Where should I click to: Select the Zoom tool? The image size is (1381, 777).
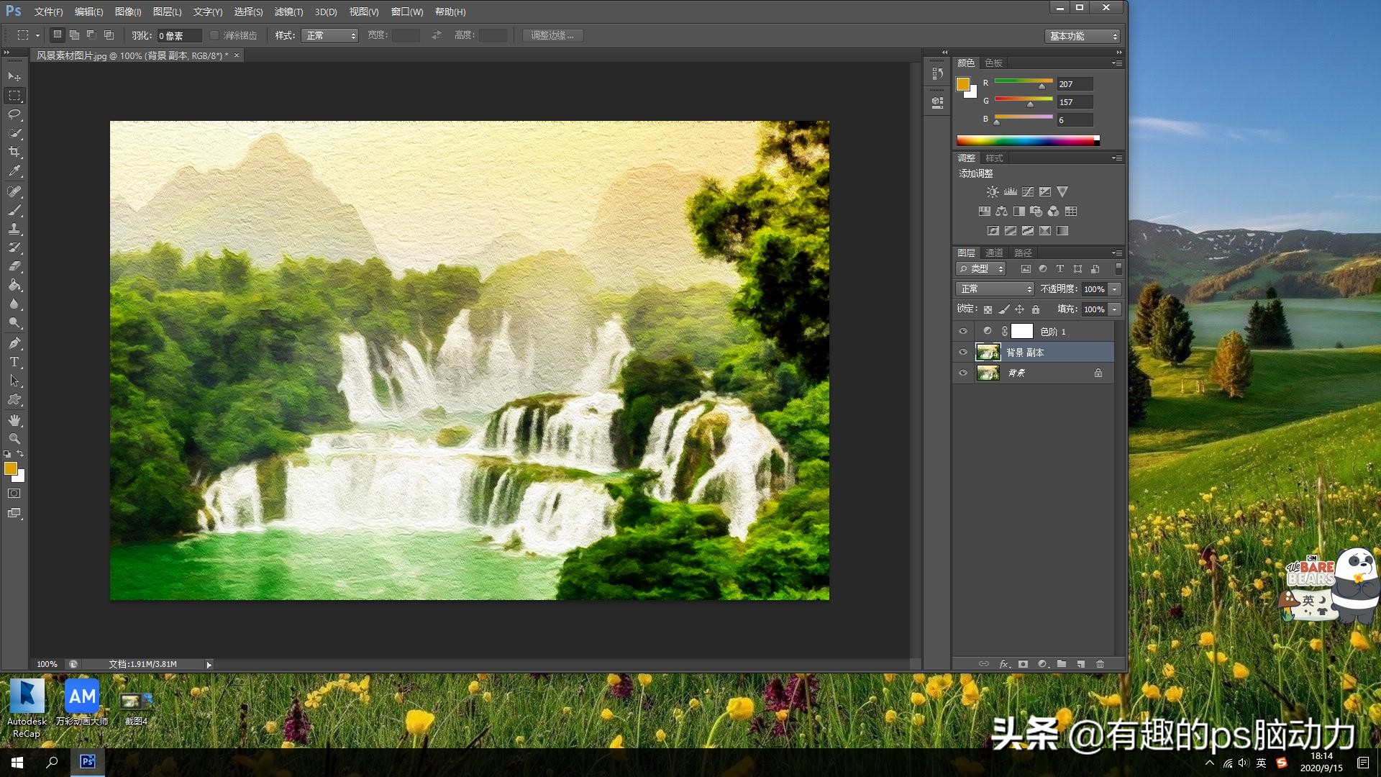14,439
